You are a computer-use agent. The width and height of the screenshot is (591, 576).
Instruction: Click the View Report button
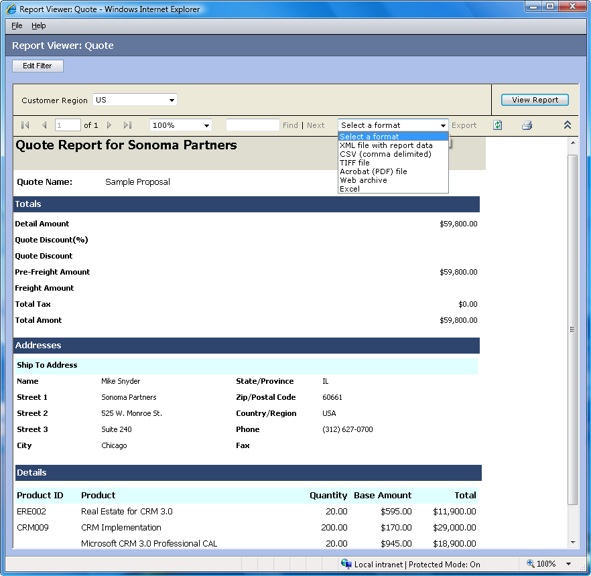pyautogui.click(x=535, y=100)
